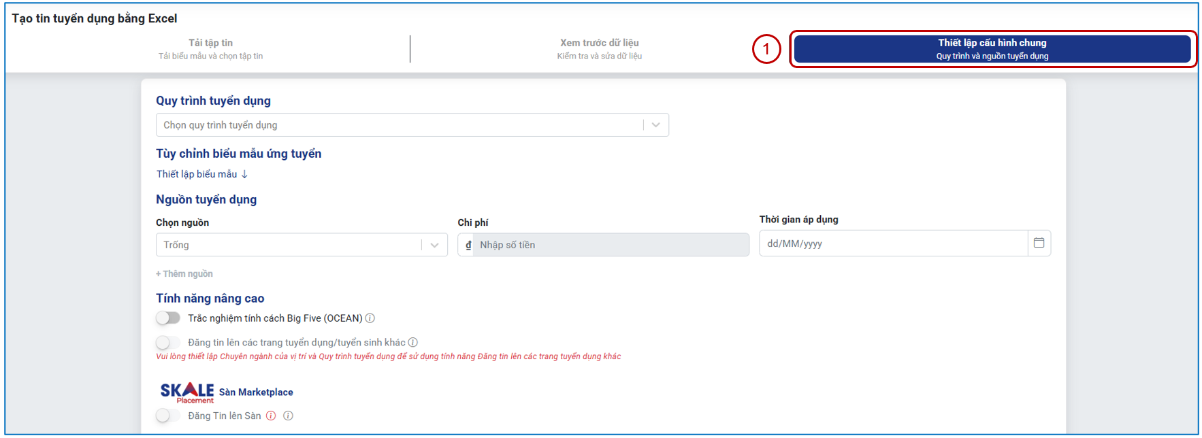Image resolution: width=1202 pixels, height=438 pixels.
Task: Switch to Xem trước dữ liệu step
Action: (x=599, y=49)
